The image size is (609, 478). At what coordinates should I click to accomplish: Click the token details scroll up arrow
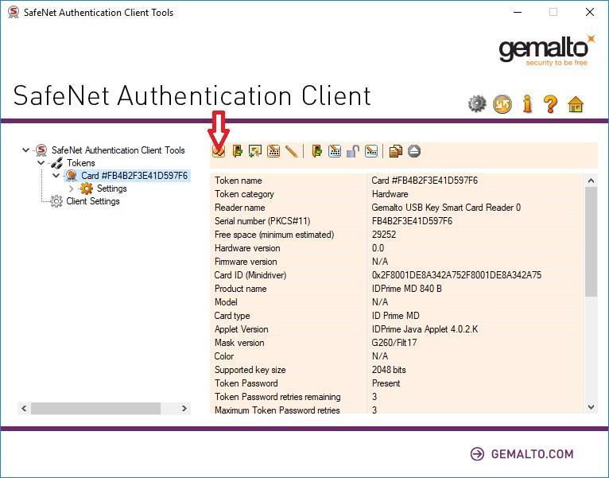592,181
